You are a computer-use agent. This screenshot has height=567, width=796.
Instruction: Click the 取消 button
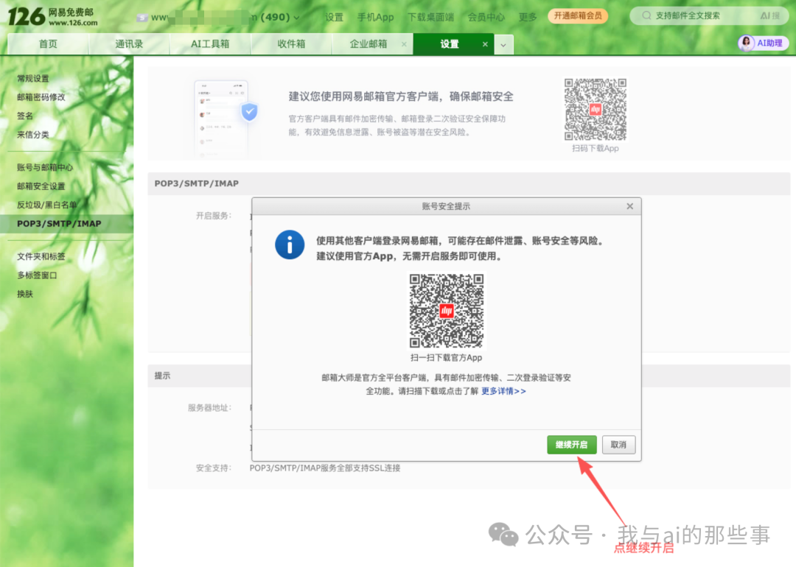(618, 445)
